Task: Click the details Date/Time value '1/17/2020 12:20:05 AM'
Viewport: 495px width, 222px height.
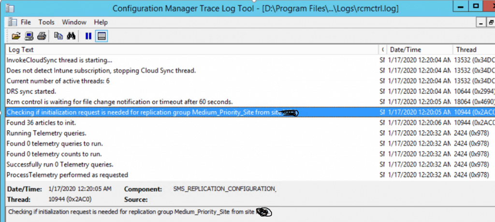Action: coord(80,189)
